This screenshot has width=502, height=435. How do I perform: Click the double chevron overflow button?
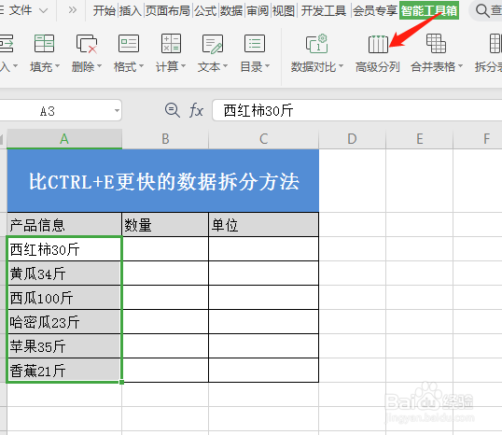point(73,10)
